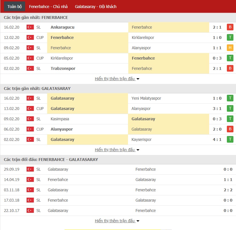Select the Toàn bộ tab

[15, 7]
